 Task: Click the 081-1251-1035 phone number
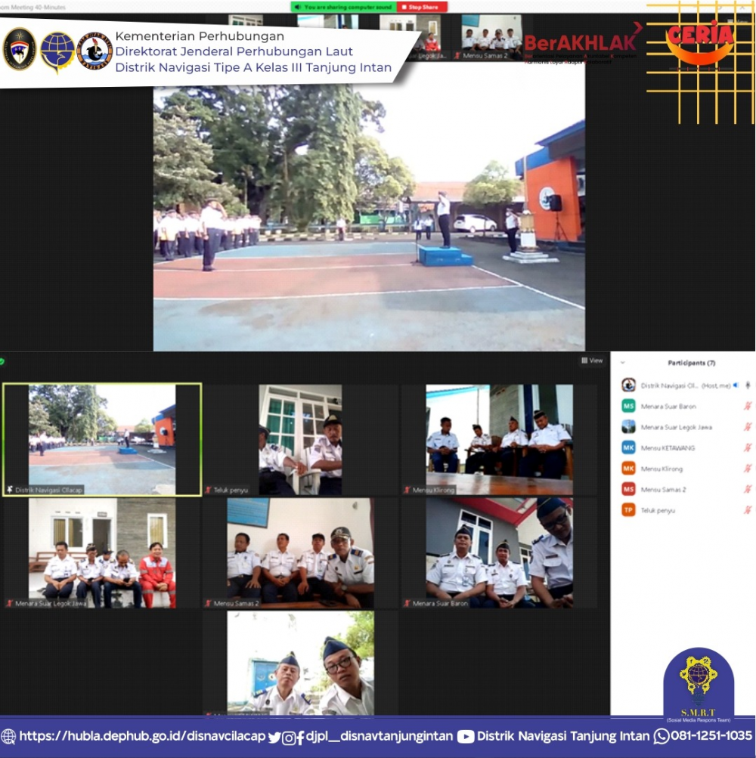pyautogui.click(x=711, y=736)
